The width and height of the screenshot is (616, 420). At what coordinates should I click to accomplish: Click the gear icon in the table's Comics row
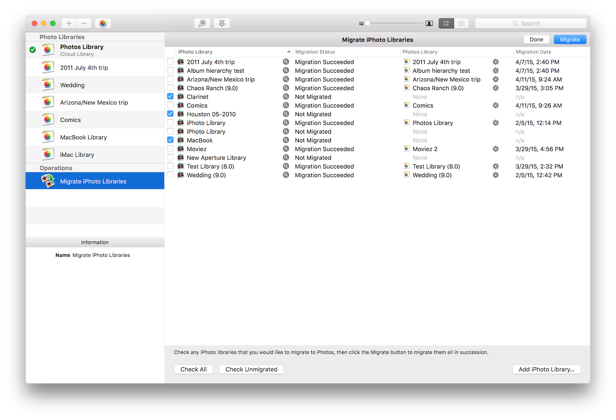pos(496,105)
